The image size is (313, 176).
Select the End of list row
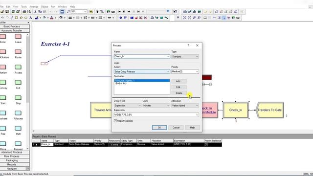(142, 83)
